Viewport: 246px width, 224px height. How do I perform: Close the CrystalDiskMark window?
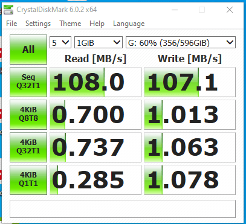pos(230,10)
